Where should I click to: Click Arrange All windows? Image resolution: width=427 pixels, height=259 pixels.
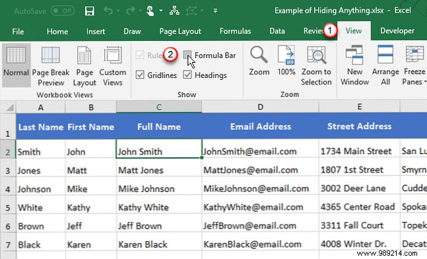[x=385, y=65]
